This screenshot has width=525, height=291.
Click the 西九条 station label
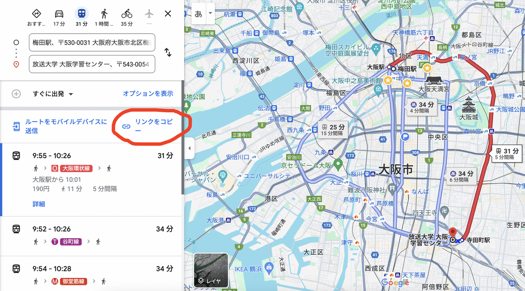[x=295, y=130]
